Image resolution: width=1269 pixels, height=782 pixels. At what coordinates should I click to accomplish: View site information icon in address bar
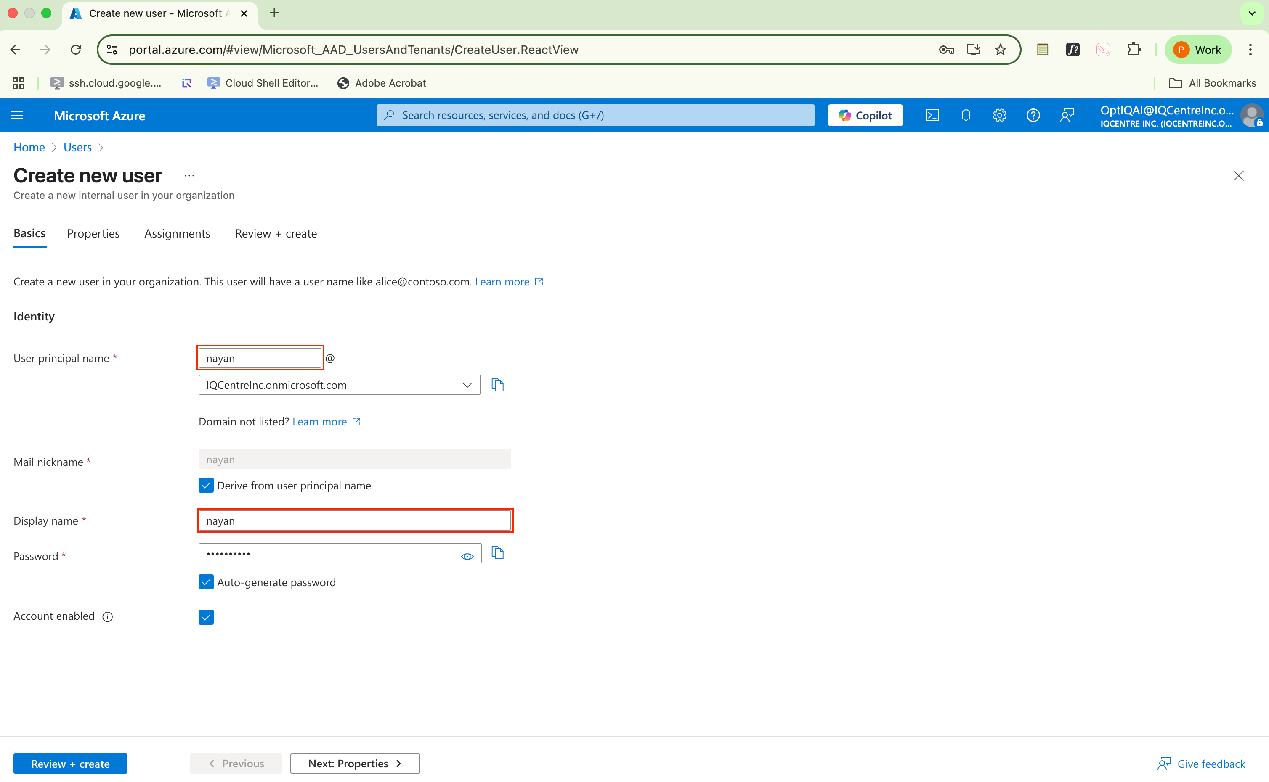click(x=112, y=50)
